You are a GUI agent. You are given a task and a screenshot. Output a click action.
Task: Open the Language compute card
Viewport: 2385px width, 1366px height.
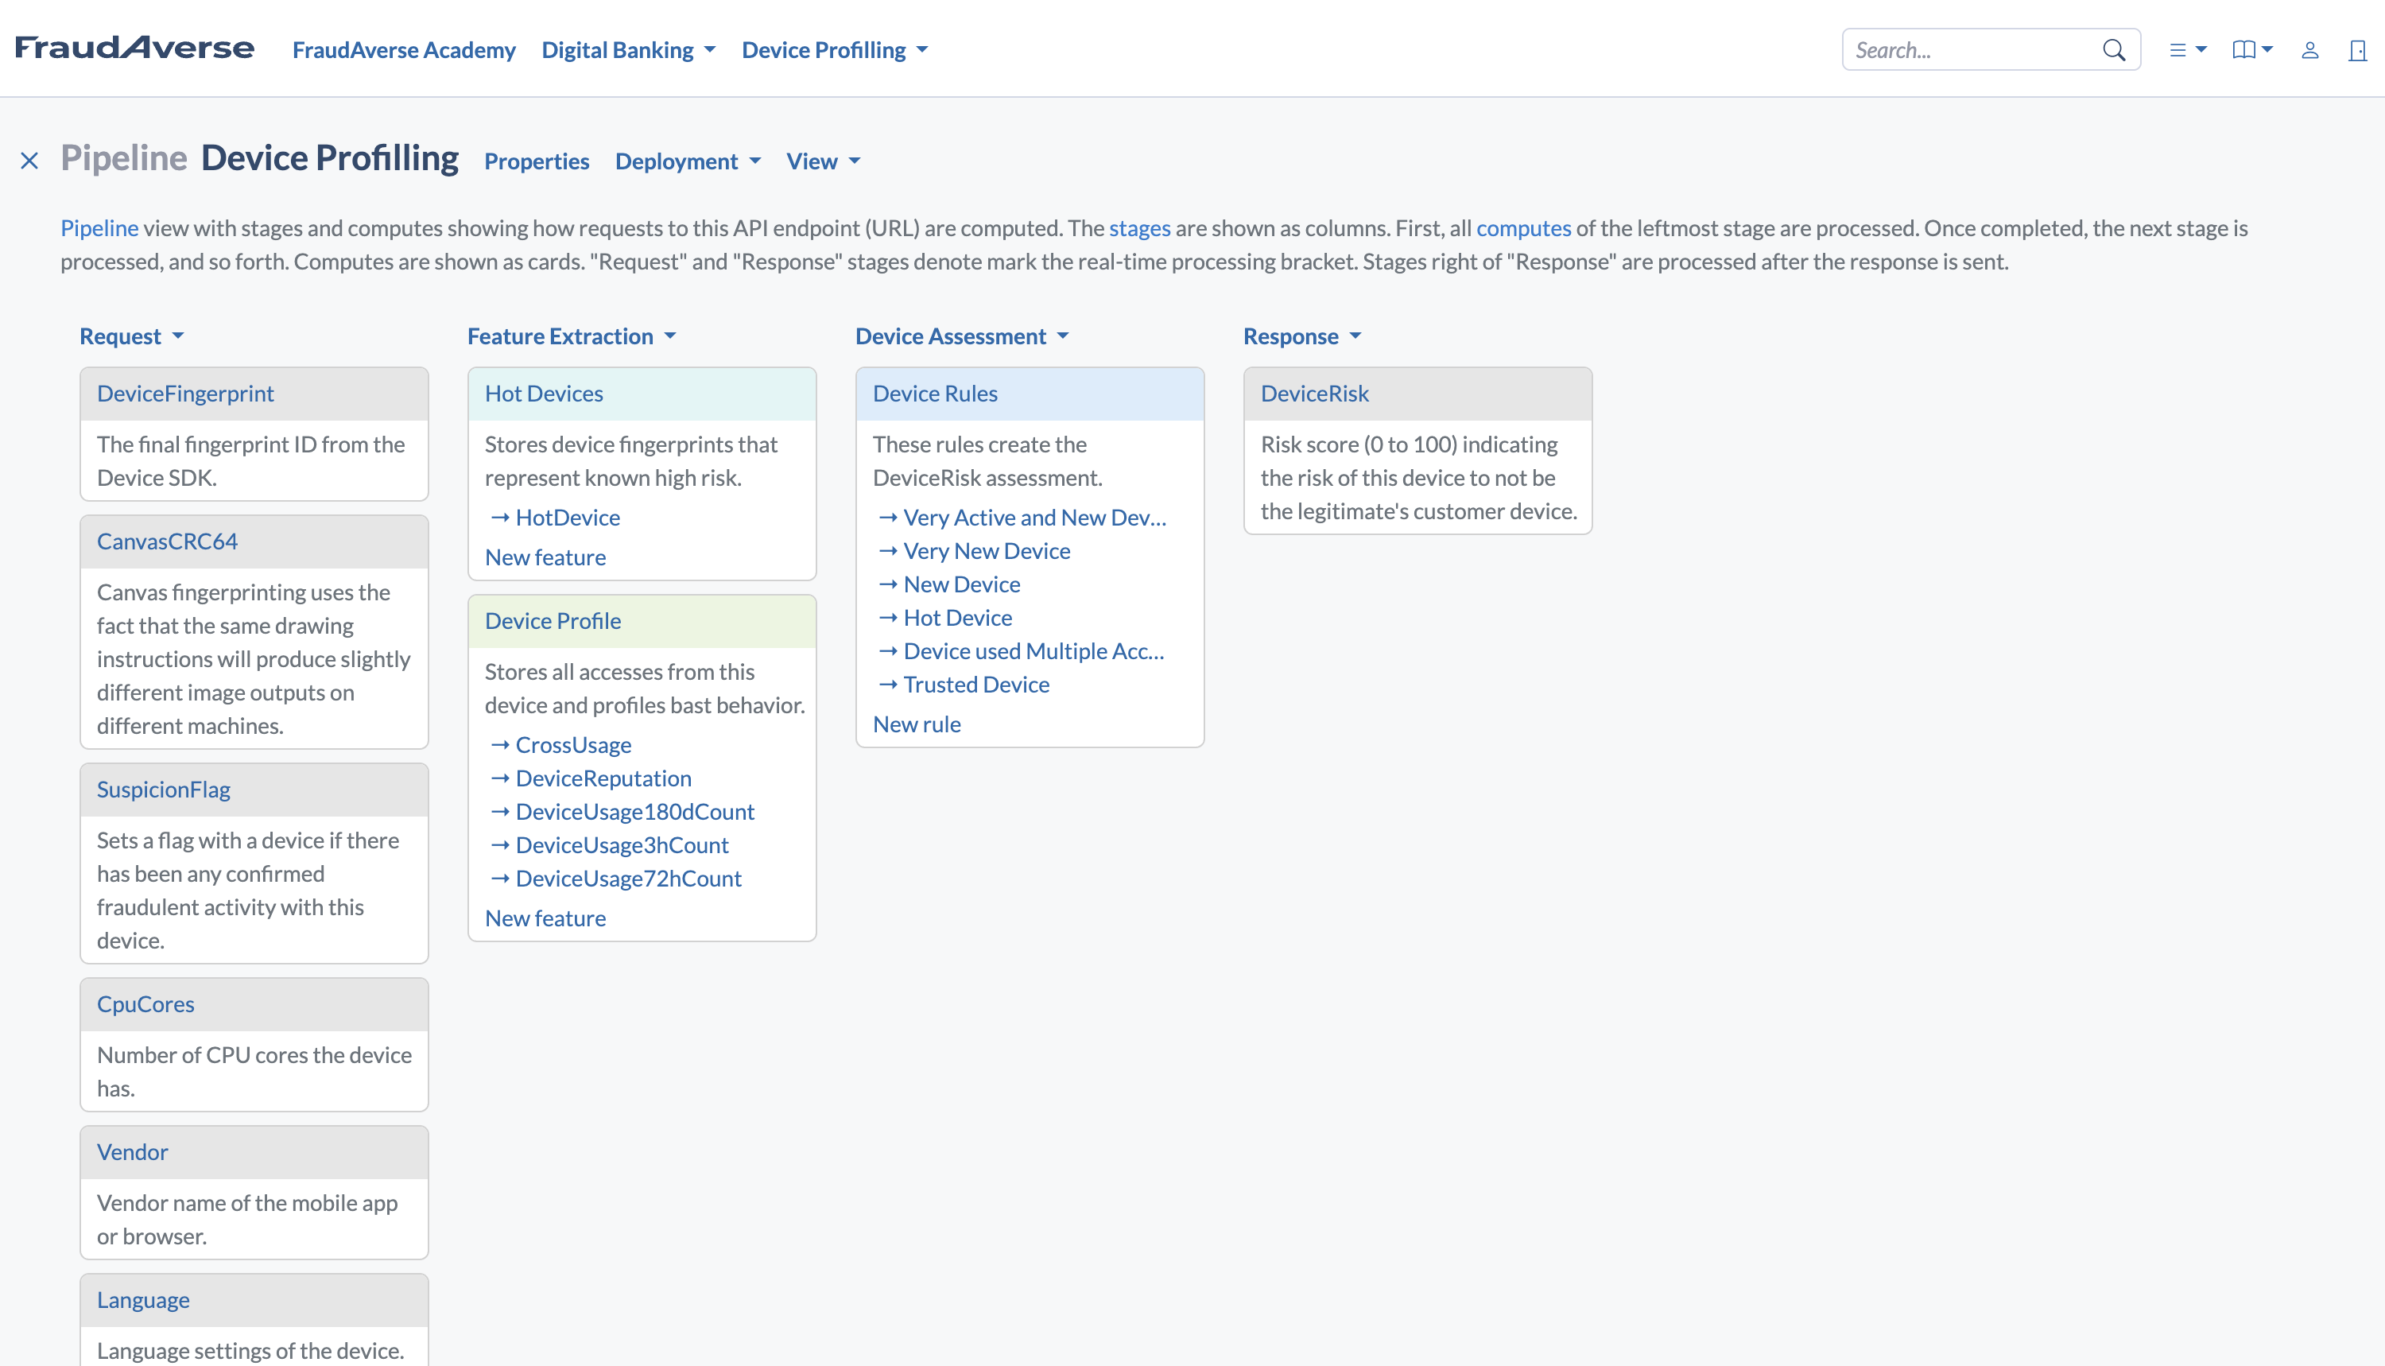coord(142,1300)
